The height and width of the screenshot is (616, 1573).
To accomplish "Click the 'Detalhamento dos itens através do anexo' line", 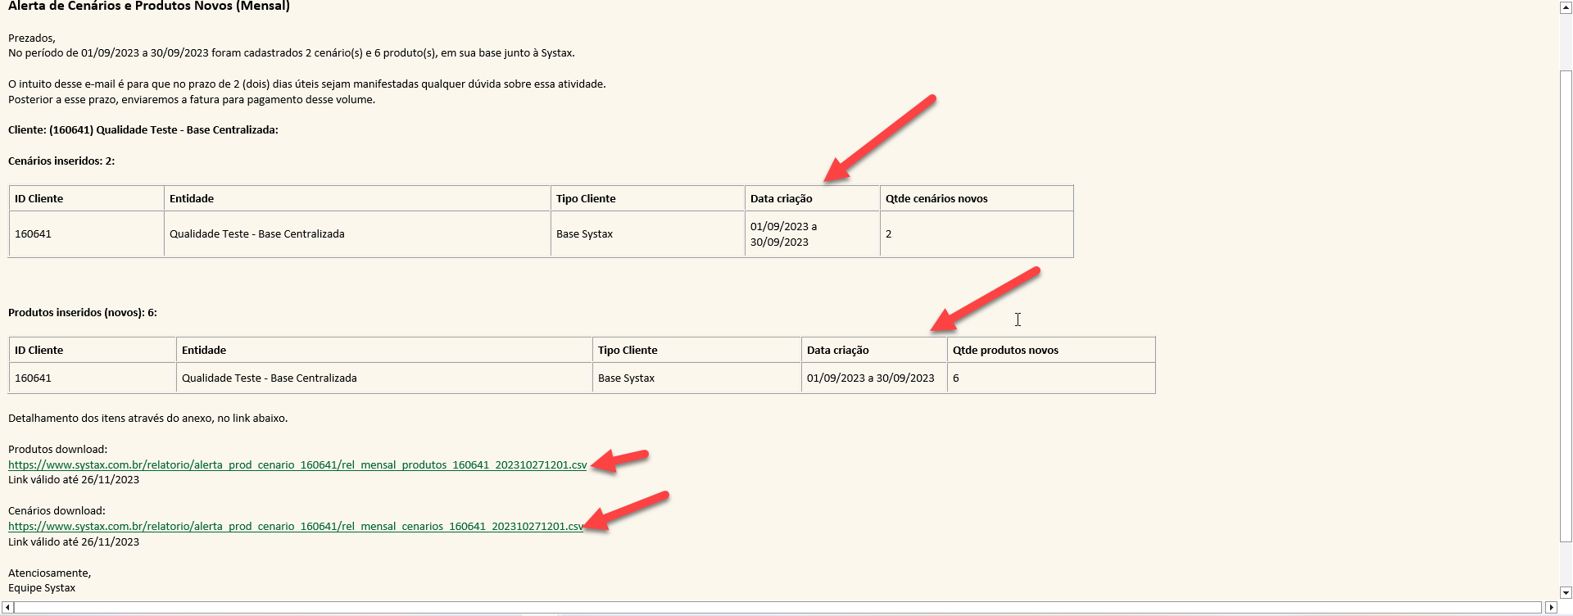I will coord(147,418).
